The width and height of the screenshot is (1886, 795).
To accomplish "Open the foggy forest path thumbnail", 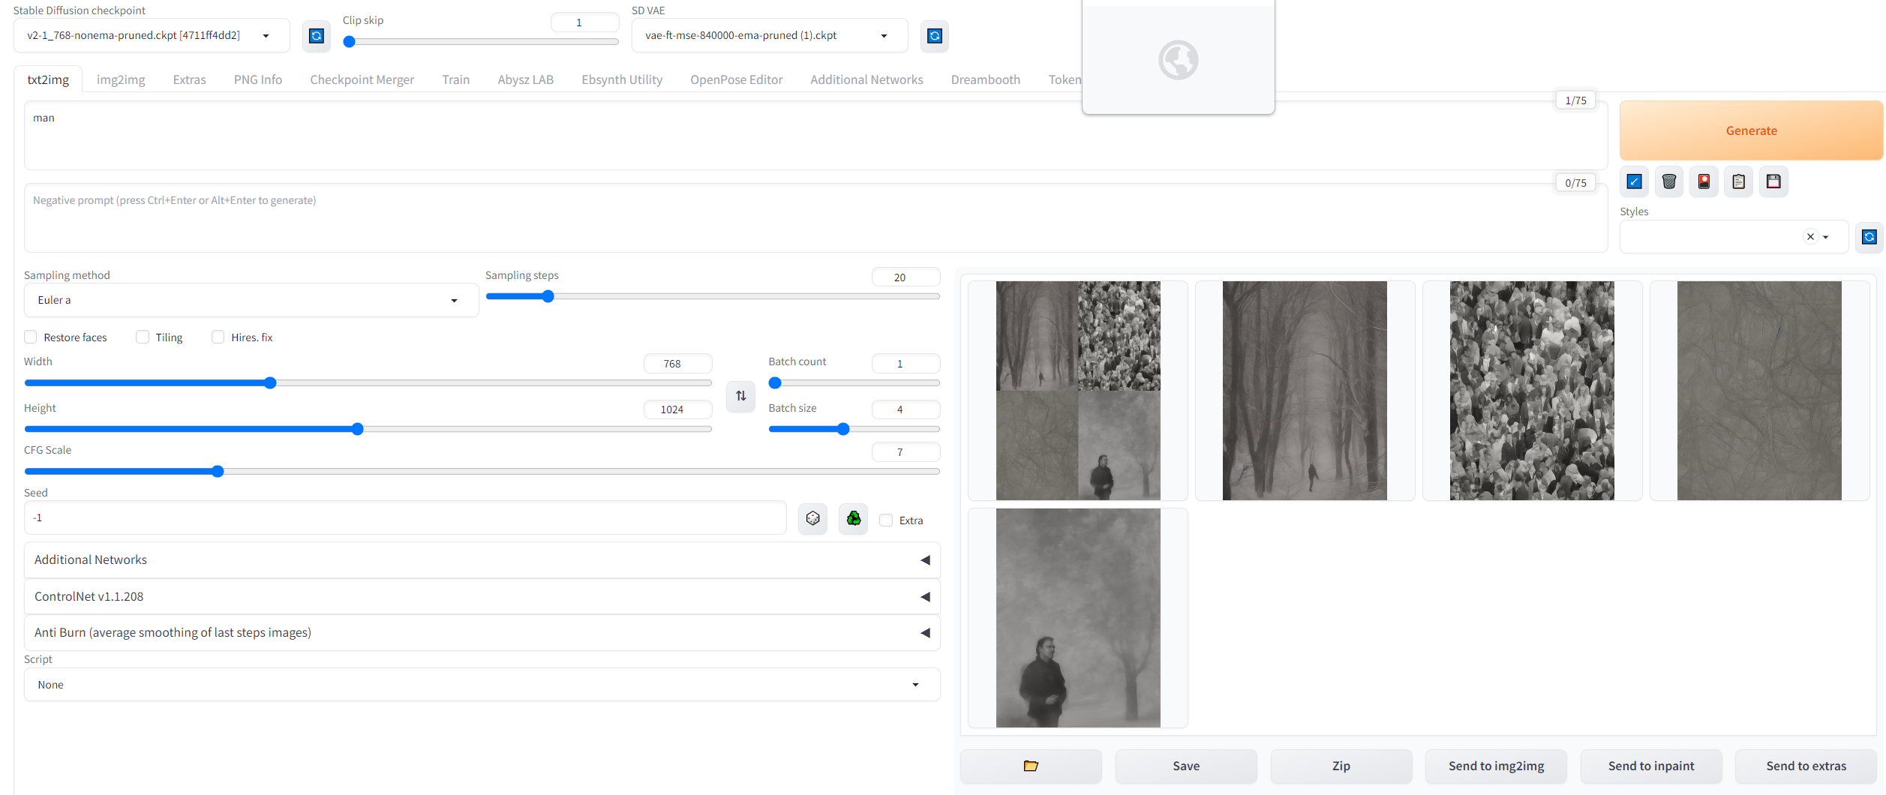I will [x=1305, y=391].
